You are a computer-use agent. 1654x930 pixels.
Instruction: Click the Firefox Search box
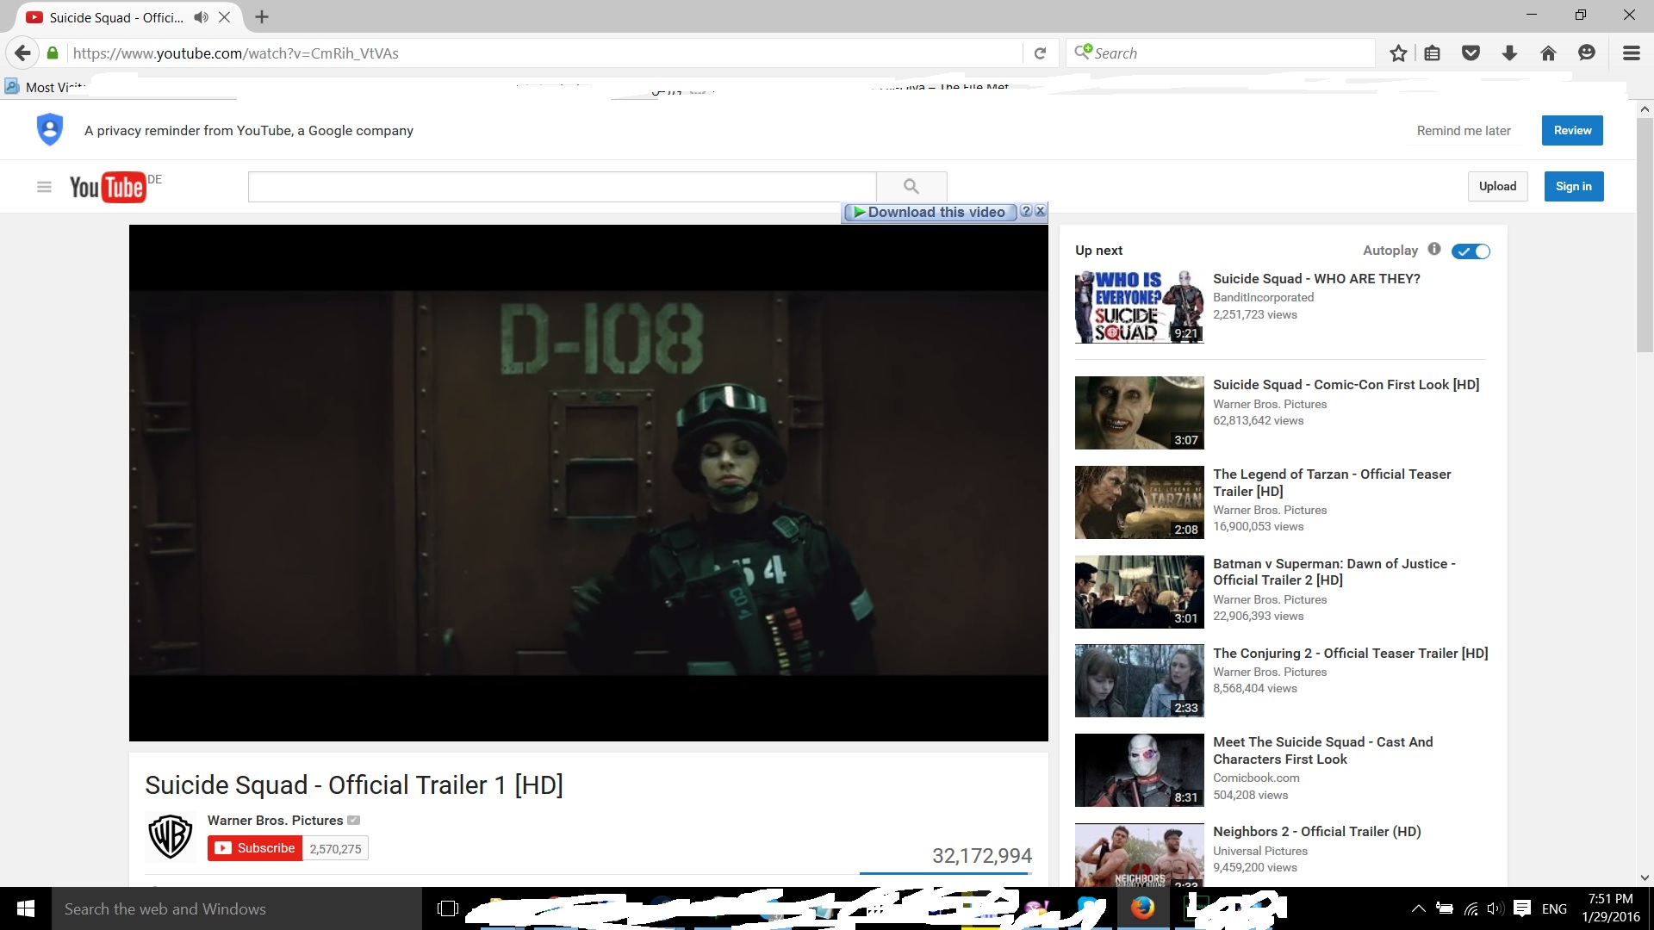pyautogui.click(x=1221, y=53)
